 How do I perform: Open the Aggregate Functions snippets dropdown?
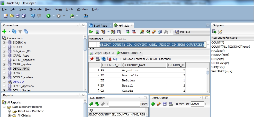click(233, 38)
